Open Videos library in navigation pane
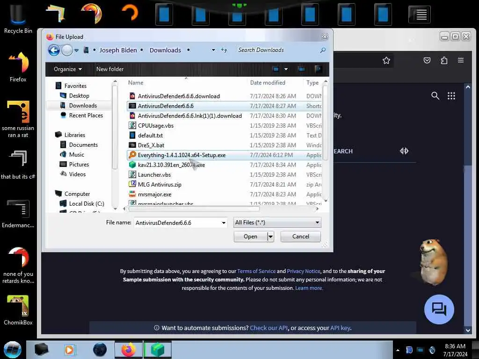The image size is (479, 359). click(77, 174)
